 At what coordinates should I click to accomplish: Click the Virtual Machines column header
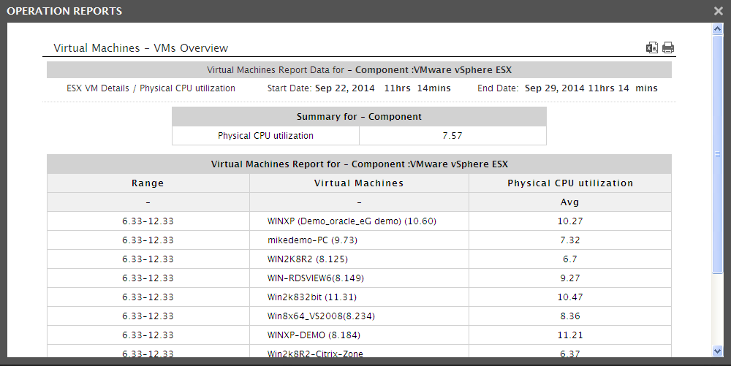coord(359,183)
